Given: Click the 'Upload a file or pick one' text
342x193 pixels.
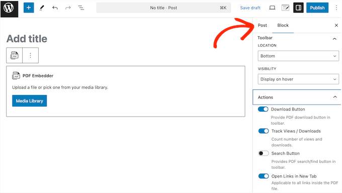Looking at the screenshot, I should [60, 87].
